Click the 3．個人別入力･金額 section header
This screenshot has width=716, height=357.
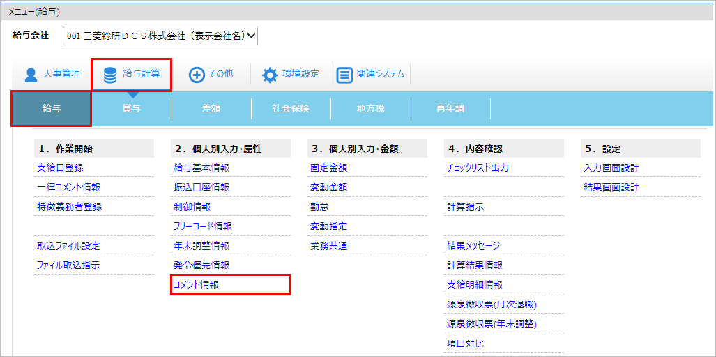tap(367, 149)
